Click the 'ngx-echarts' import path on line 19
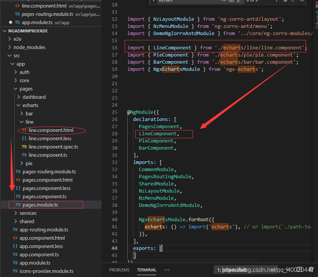The height and width of the screenshot is (277, 318). click(242, 69)
